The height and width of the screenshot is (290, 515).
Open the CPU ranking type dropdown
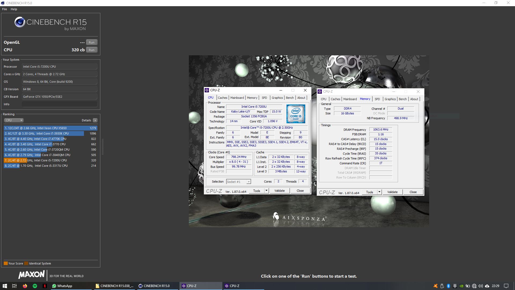[x=14, y=120]
